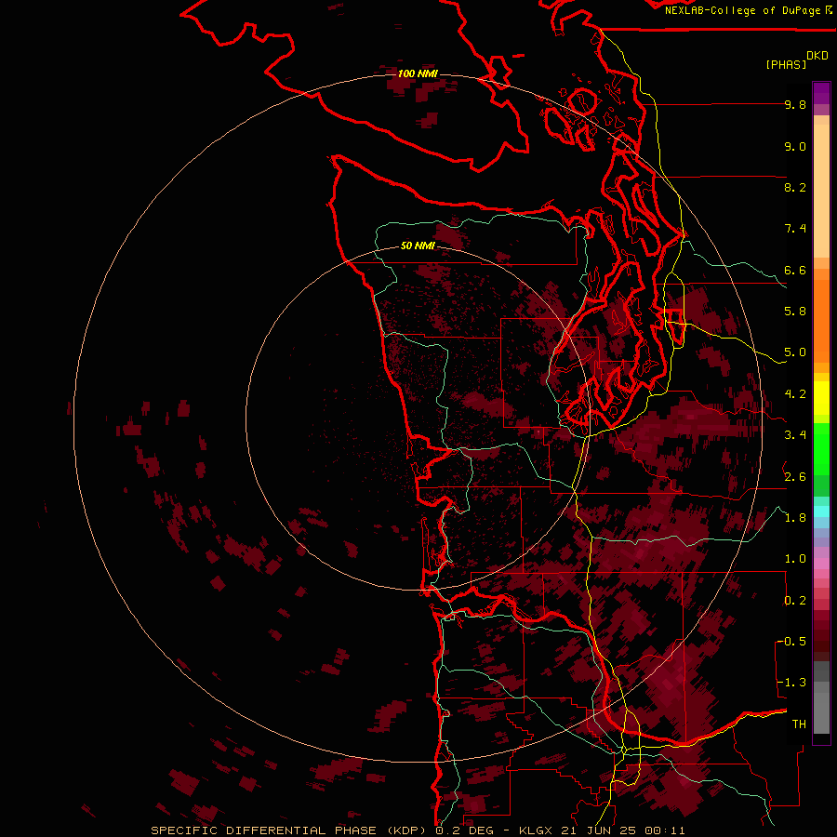
Task: Click the 8.2 legend value
Action: pyautogui.click(x=795, y=187)
